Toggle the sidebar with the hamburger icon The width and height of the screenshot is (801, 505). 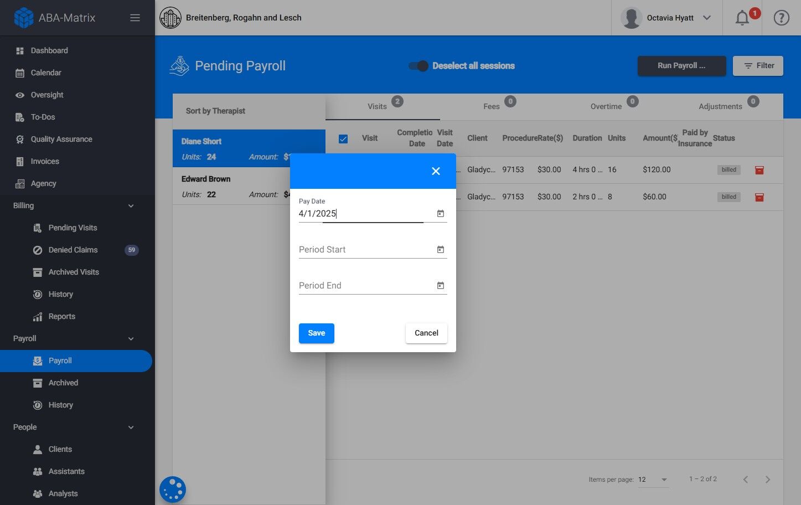[135, 17]
